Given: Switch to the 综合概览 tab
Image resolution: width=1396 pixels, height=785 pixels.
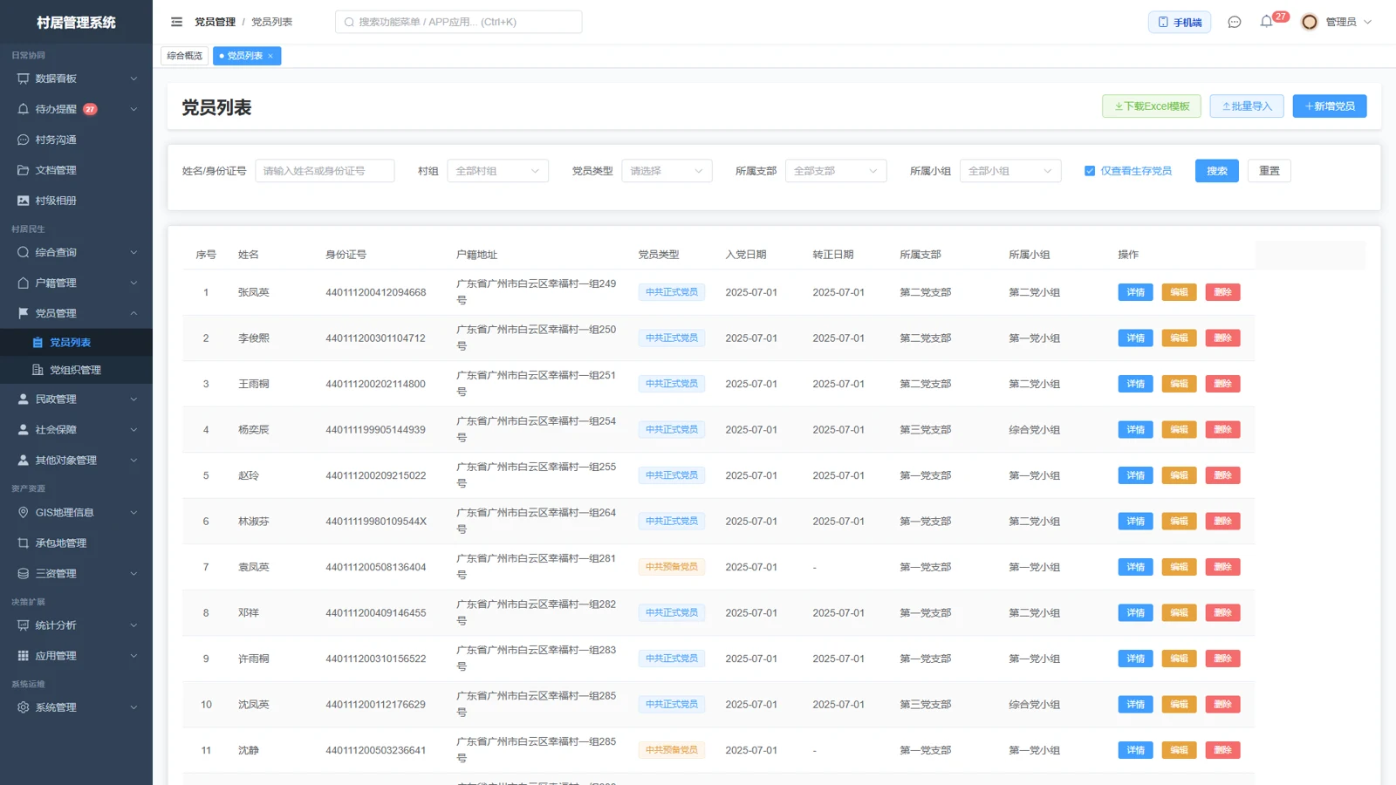Looking at the screenshot, I should (185, 56).
